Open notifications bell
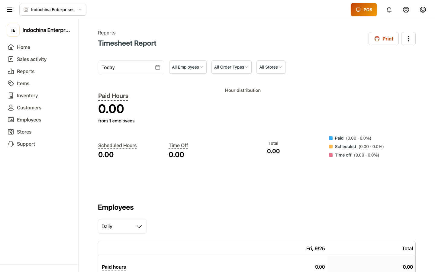The height and width of the screenshot is (272, 435). [389, 10]
